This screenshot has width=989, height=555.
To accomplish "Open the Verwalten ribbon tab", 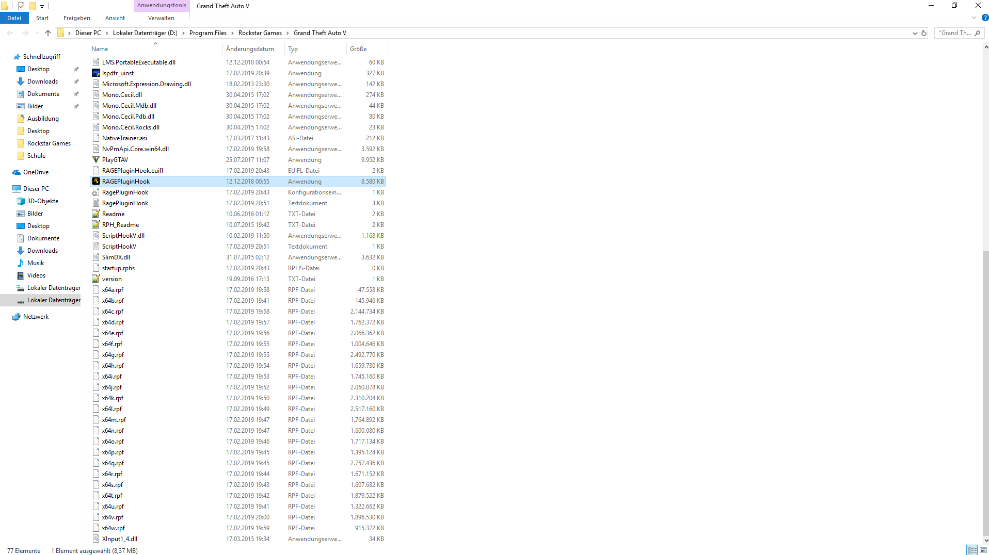I will tap(162, 18).
